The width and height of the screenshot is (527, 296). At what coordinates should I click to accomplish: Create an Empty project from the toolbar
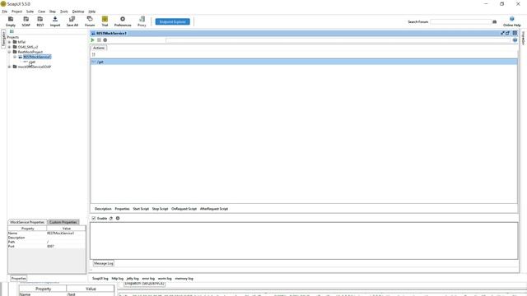11,21
